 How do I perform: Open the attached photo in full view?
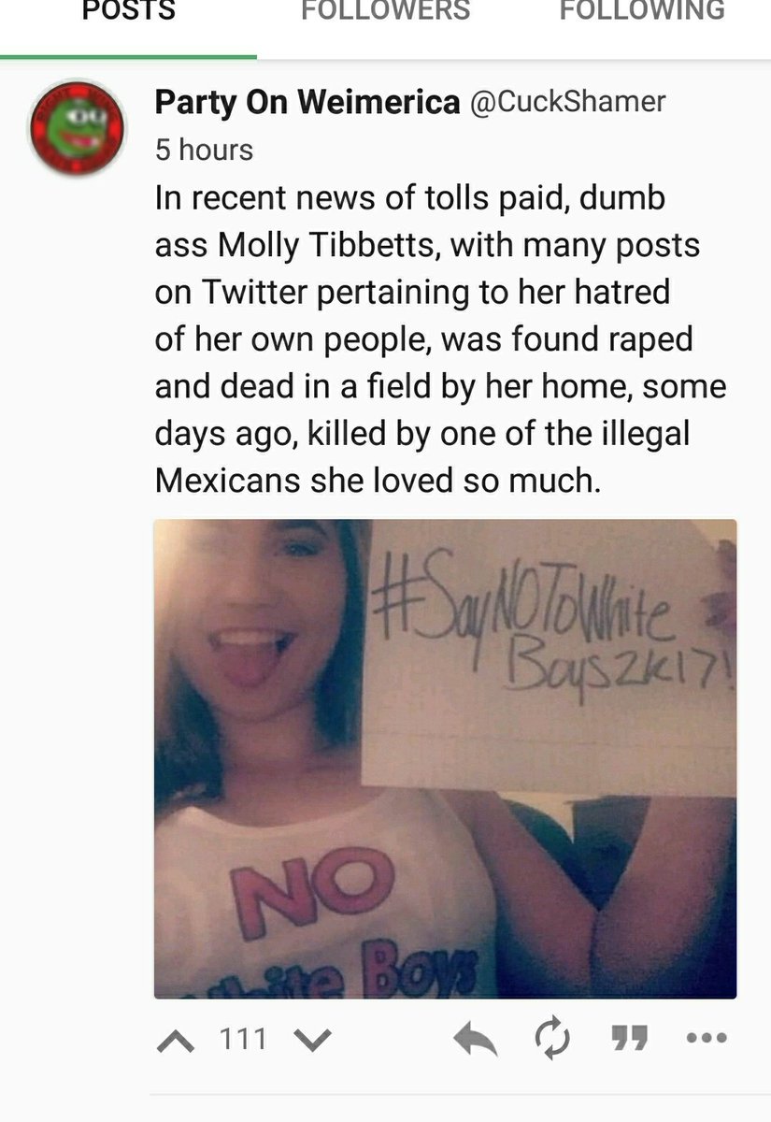pos(445,759)
